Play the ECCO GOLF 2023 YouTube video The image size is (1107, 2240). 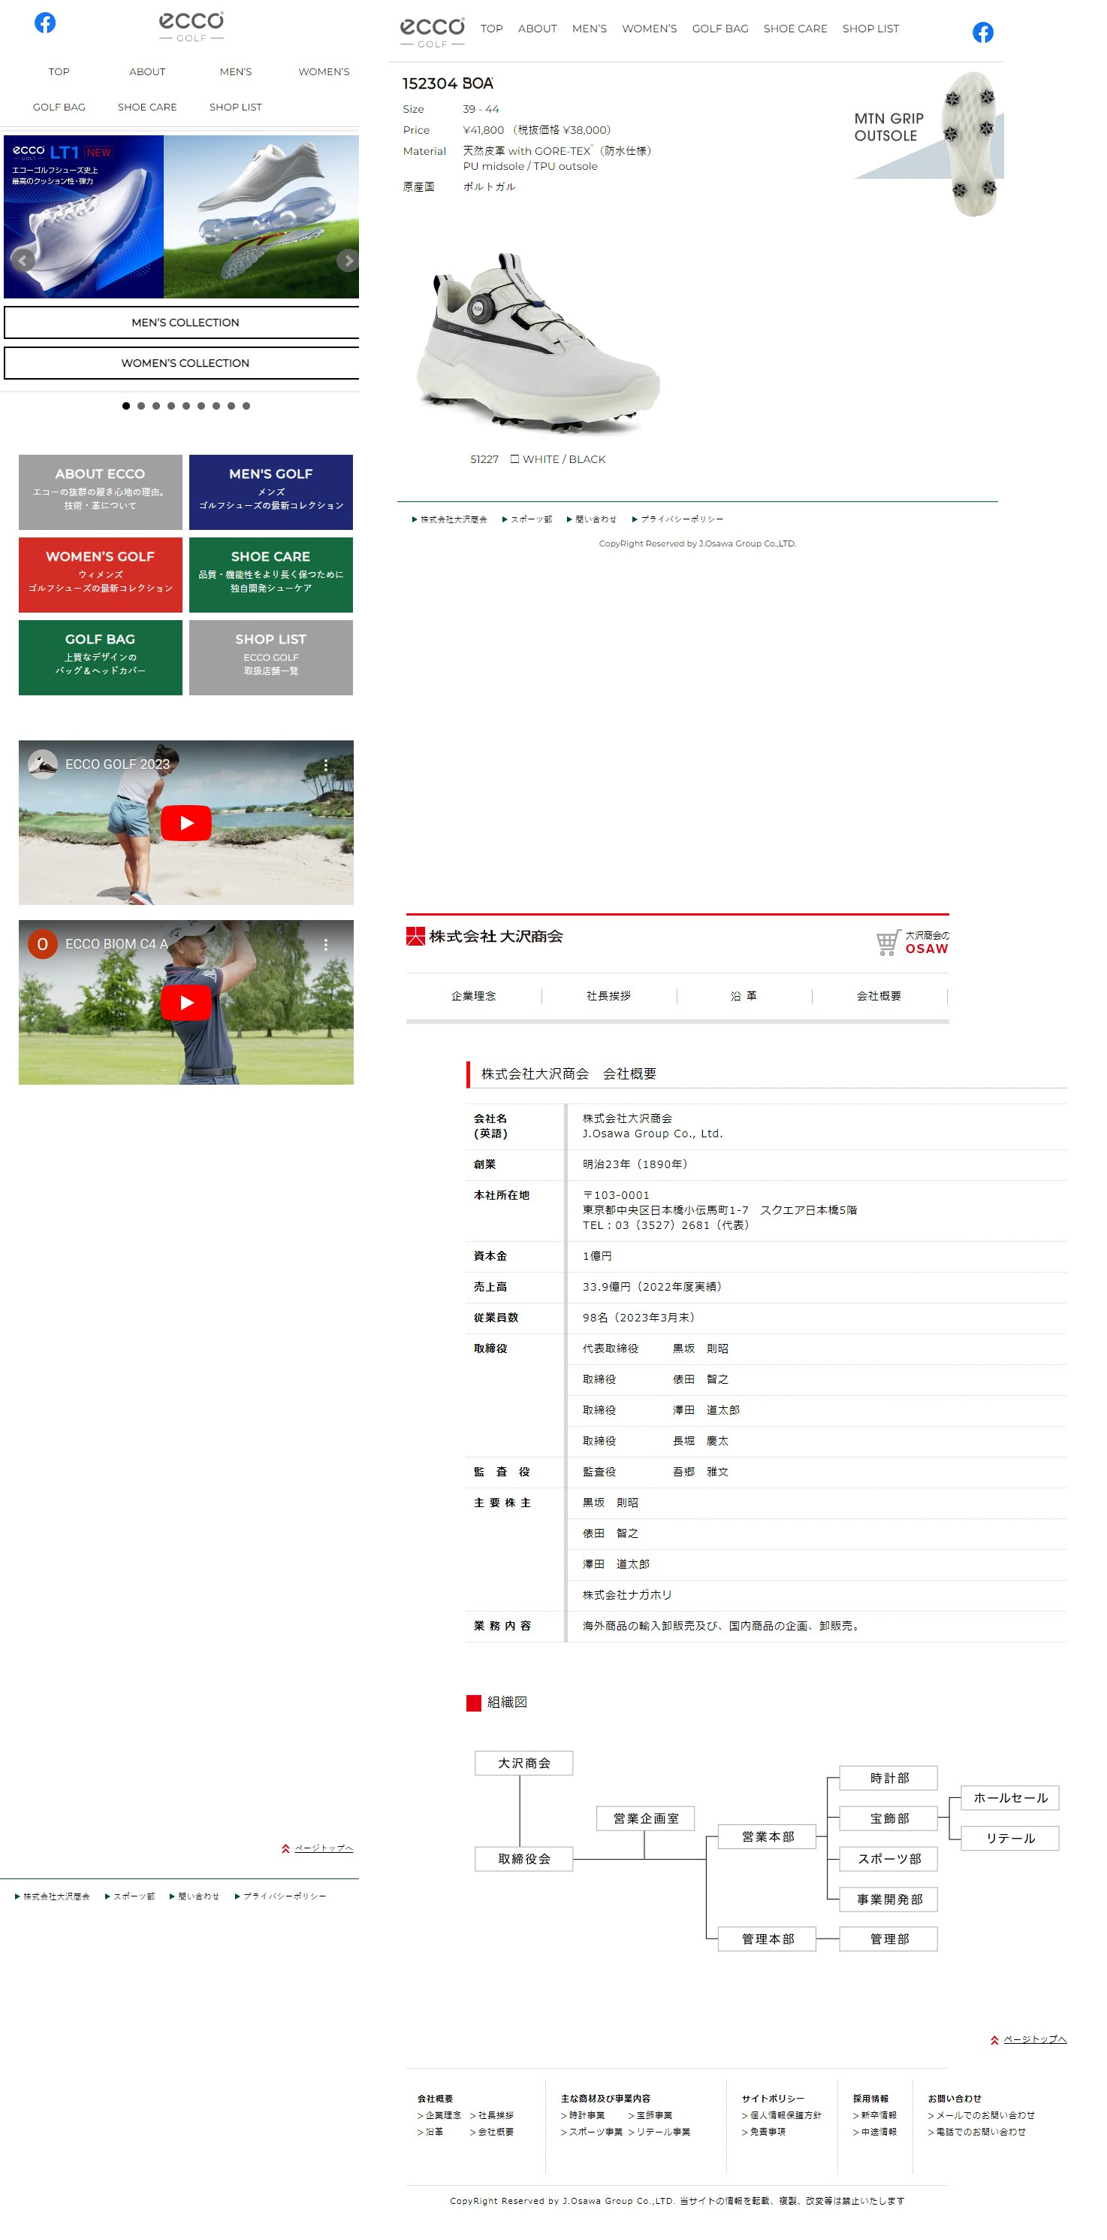pyautogui.click(x=186, y=822)
